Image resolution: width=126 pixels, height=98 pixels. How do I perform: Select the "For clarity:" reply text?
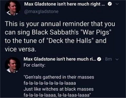[35, 65]
